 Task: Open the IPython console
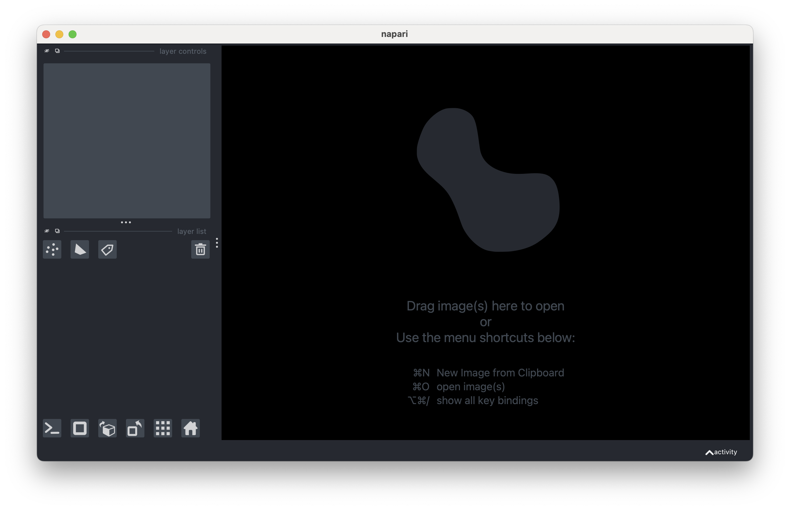[x=52, y=428]
